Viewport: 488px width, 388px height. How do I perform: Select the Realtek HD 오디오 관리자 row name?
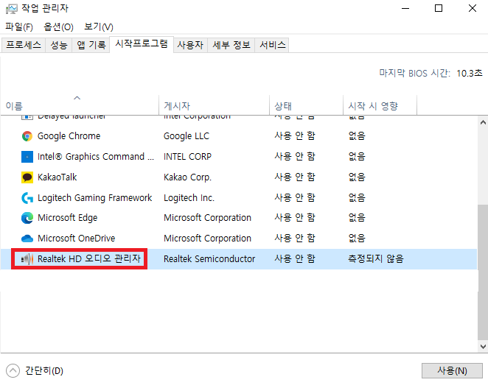[89, 258]
